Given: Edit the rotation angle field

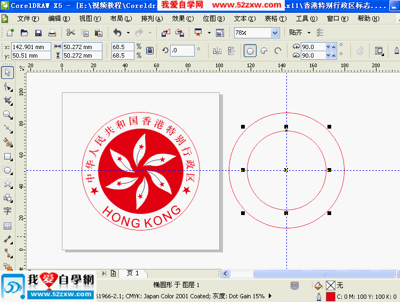Looking at the screenshot, I should 182,50.
